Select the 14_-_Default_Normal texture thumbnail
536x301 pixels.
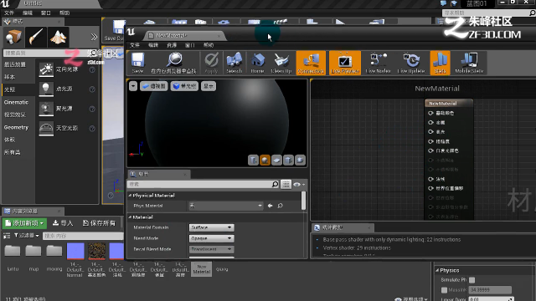pyautogui.click(x=75, y=251)
